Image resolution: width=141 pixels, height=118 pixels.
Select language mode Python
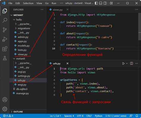point(98,116)
